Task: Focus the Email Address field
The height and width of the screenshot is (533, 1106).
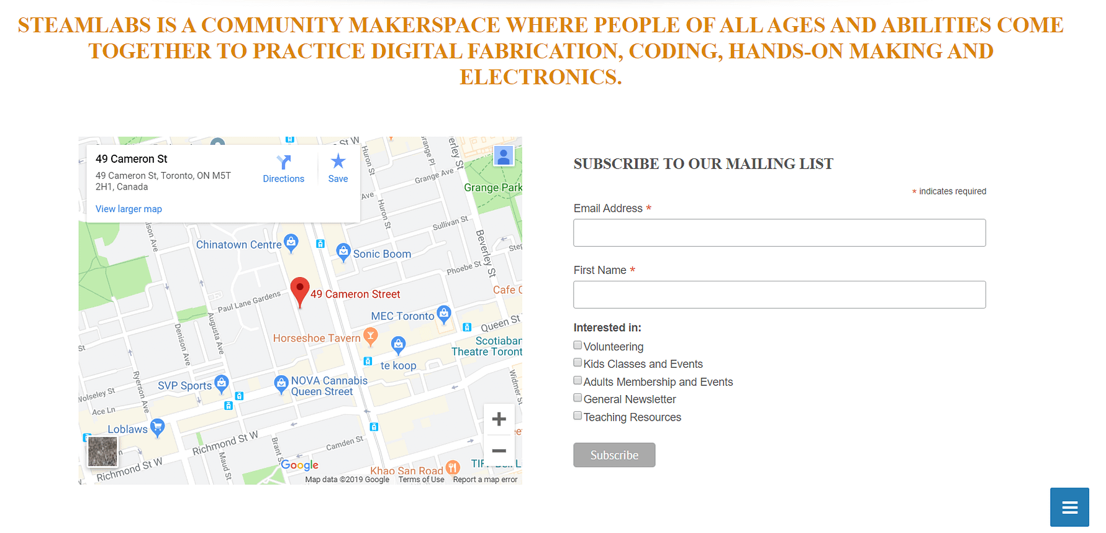Action: pos(779,233)
